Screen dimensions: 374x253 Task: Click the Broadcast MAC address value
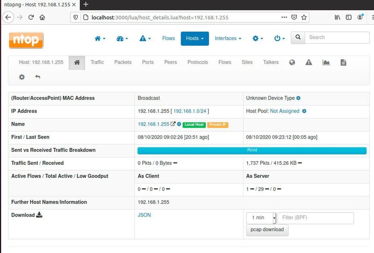[149, 98]
